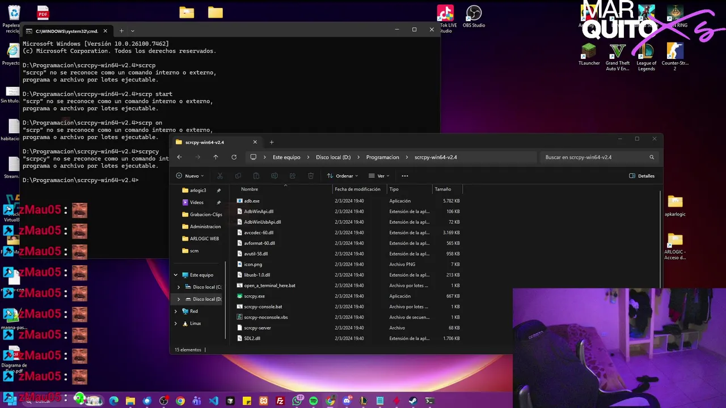Screen dimensions: 726x408
Task: Expand the Linux tree node
Action: tap(176, 323)
